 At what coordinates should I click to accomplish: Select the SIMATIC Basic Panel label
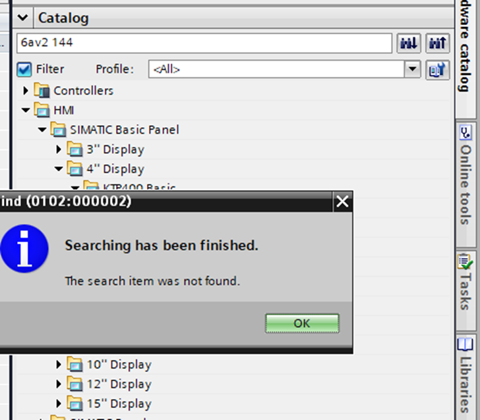tap(125, 130)
